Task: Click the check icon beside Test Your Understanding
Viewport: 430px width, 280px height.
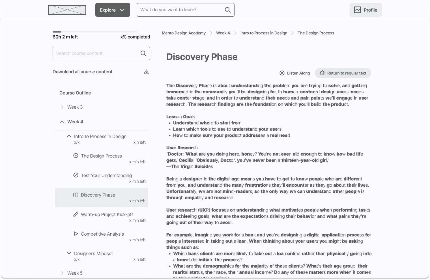Action: click(76, 175)
